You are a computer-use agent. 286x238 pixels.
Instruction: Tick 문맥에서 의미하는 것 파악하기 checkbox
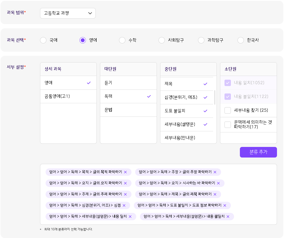point(228,125)
